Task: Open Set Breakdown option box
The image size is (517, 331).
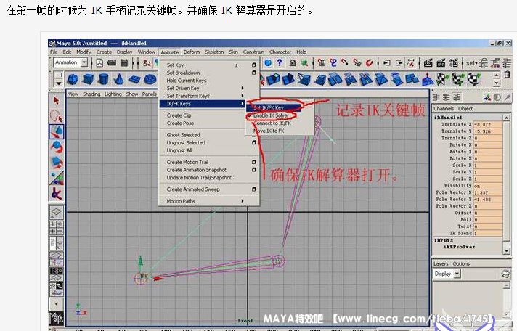Action: coord(254,73)
